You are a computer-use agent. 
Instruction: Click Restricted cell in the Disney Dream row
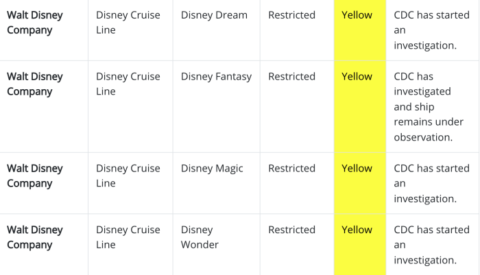297,30
